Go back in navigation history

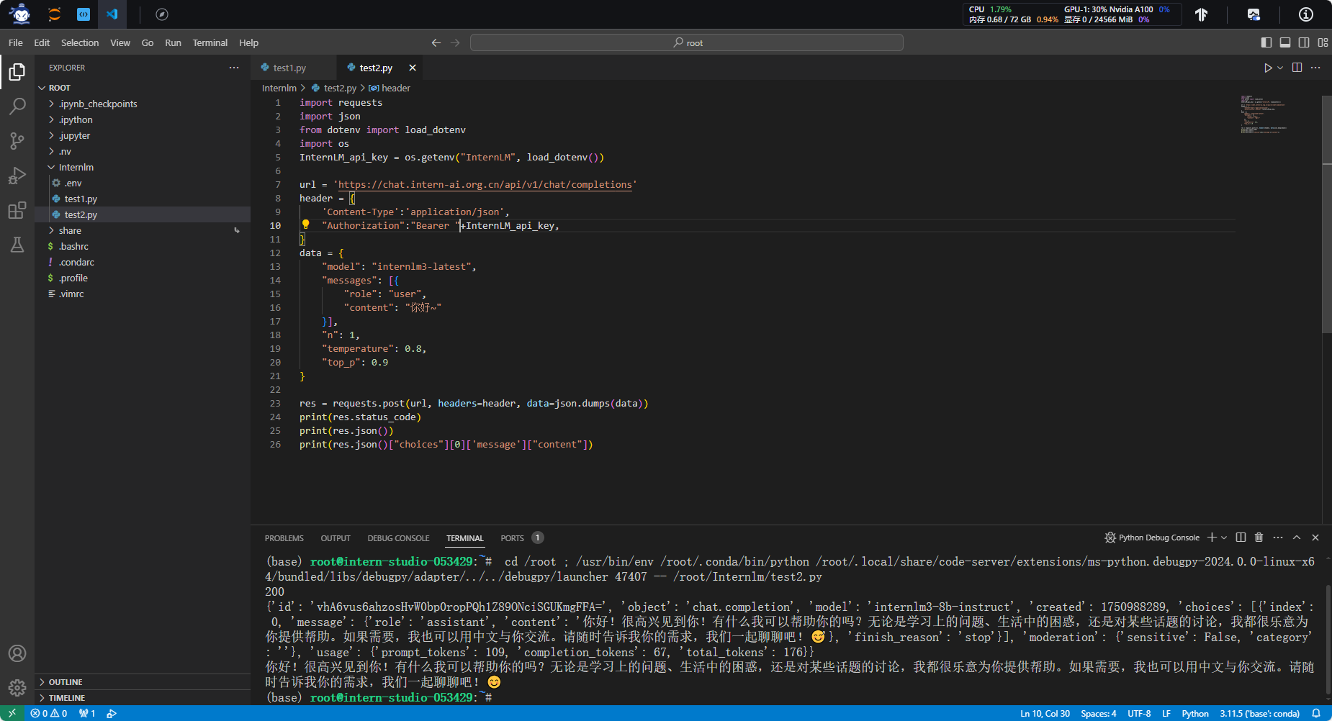[x=436, y=43]
